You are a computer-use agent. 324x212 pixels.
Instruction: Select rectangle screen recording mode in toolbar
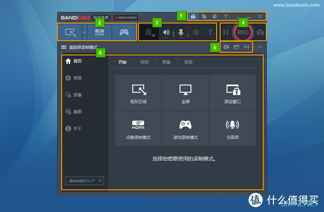70,32
